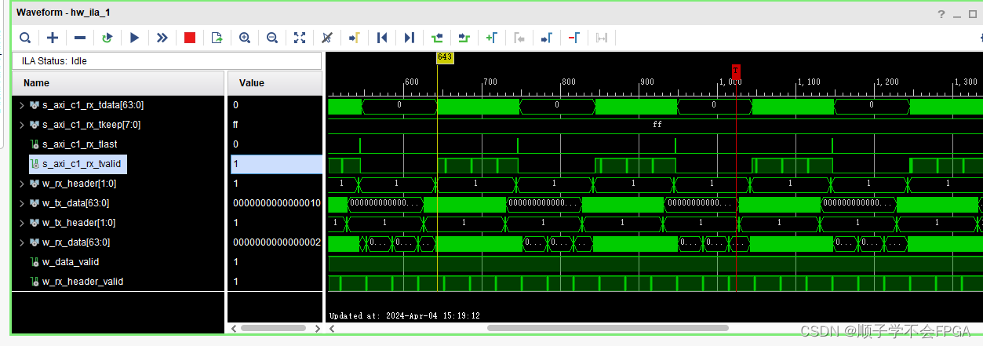This screenshot has height=346, width=983.
Task: Zoom in on the waveform
Action: (x=245, y=37)
